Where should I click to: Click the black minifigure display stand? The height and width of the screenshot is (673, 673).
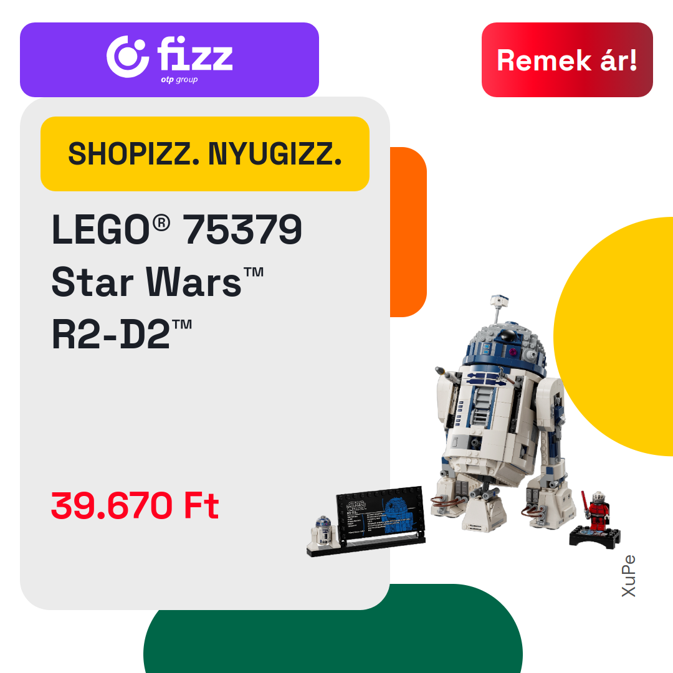pos(595,537)
